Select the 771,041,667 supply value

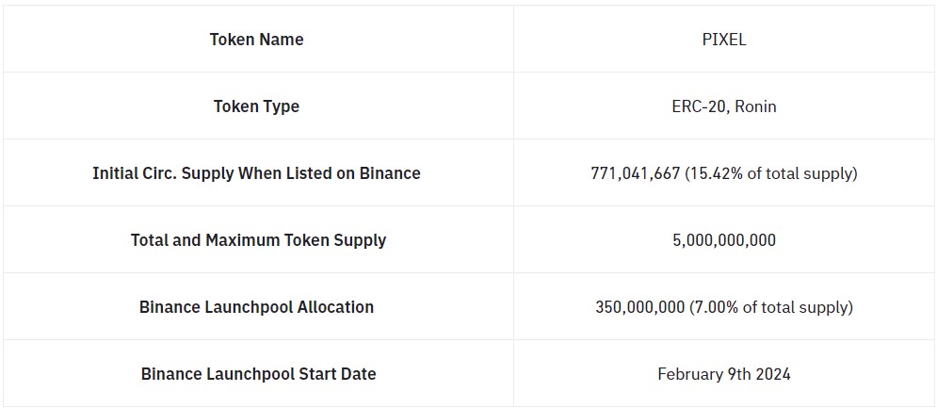(636, 173)
